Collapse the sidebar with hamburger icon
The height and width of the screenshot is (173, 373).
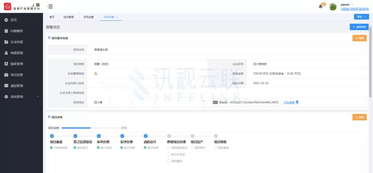(x=50, y=7)
